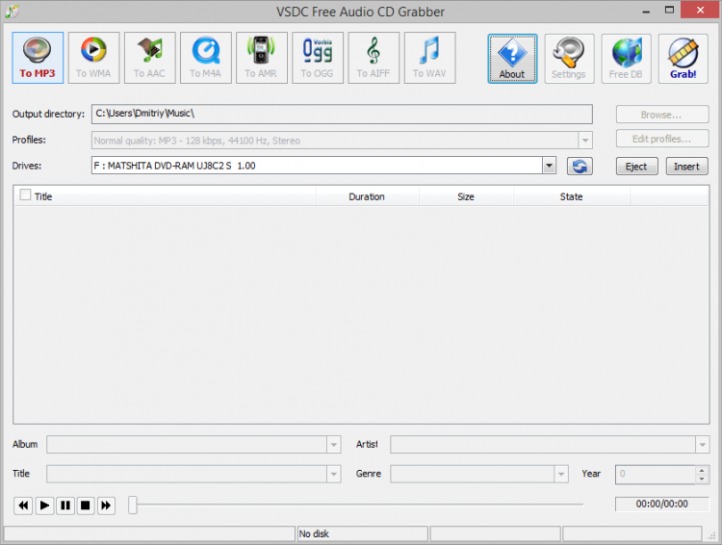
Task: Click the playback position slider handle
Action: click(x=133, y=505)
